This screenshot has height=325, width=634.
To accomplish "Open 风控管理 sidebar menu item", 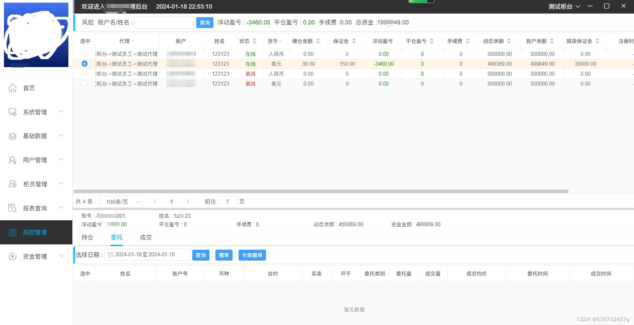I will tap(36, 232).
